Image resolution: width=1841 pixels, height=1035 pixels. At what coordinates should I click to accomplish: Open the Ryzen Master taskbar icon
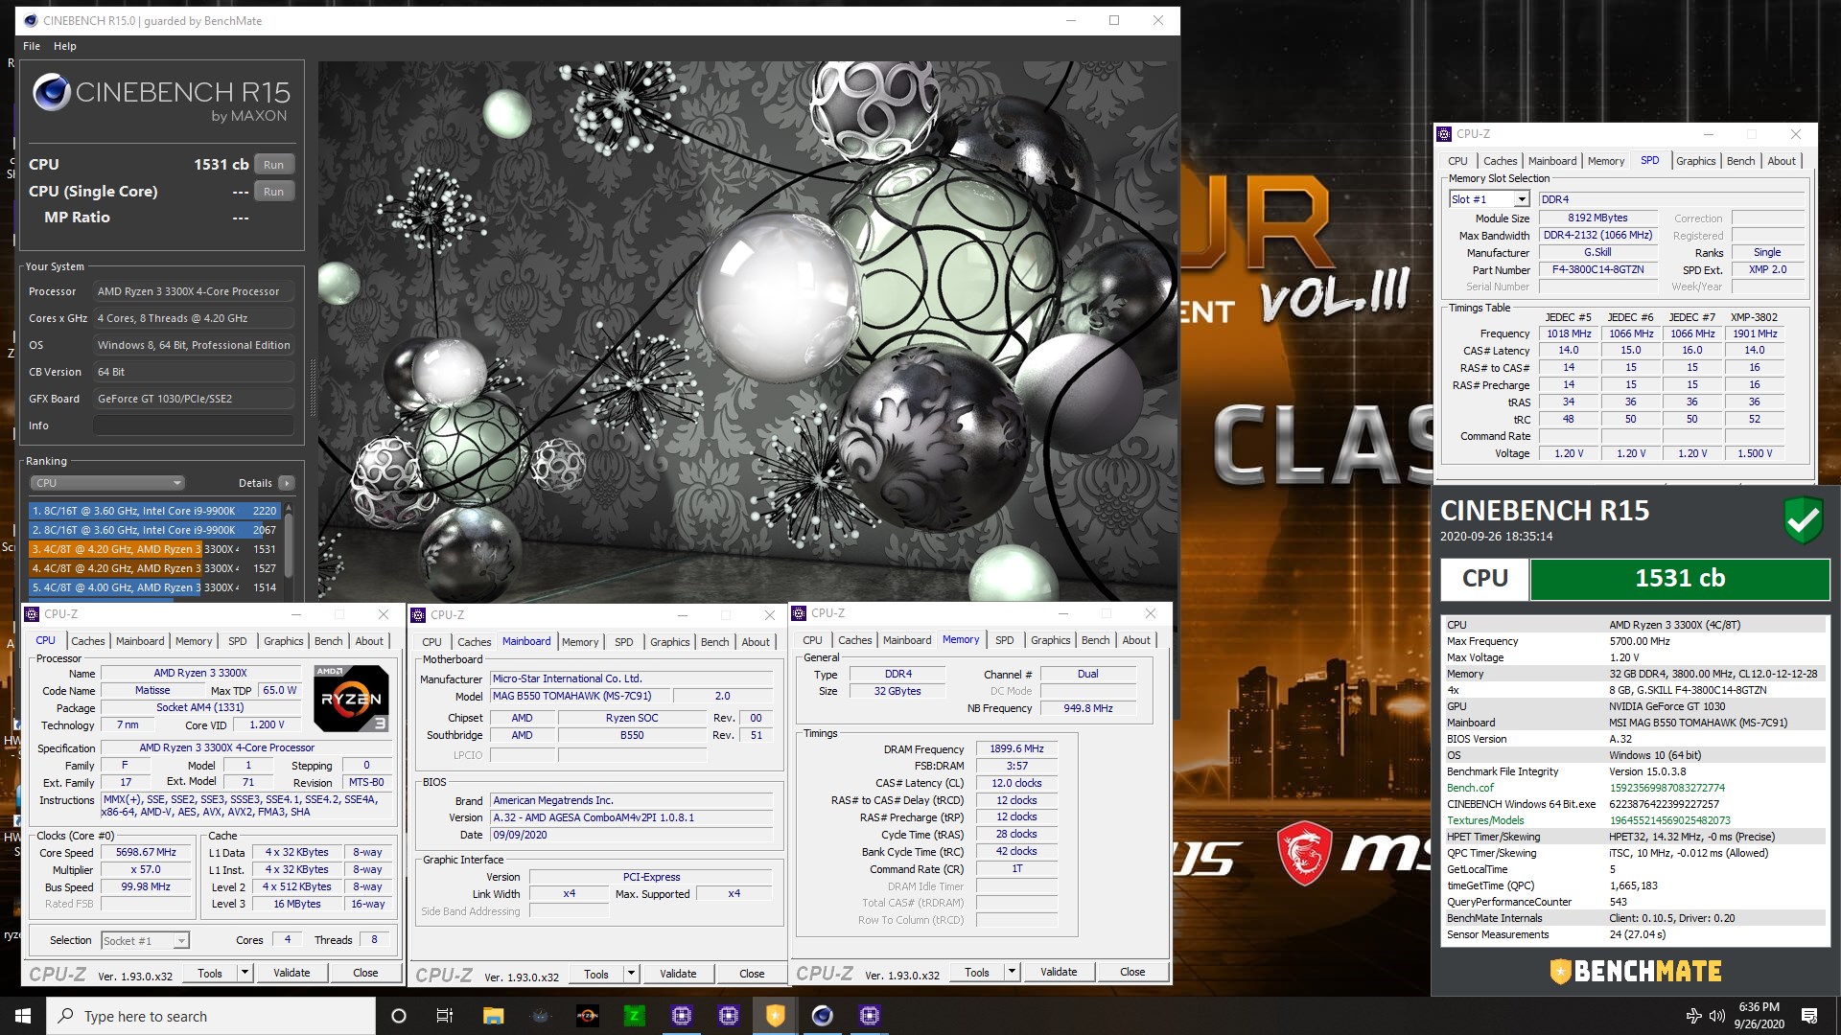(587, 1016)
